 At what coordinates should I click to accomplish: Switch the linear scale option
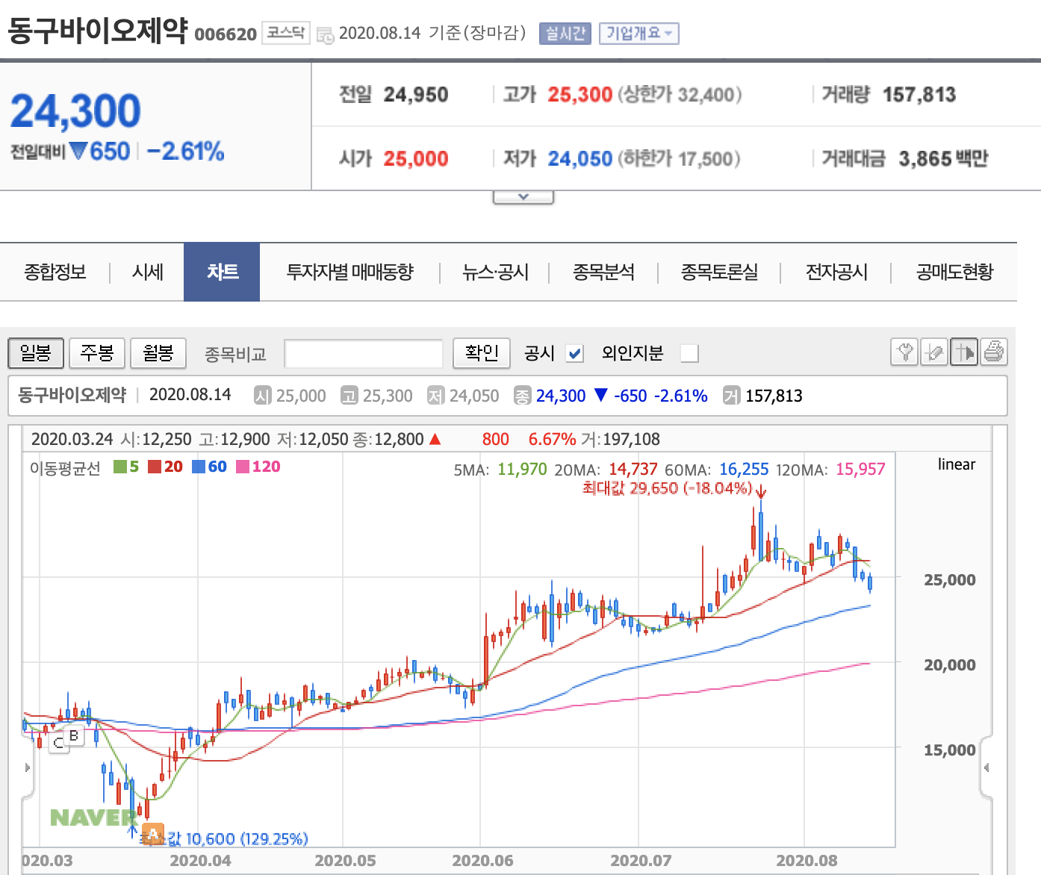coord(956,464)
